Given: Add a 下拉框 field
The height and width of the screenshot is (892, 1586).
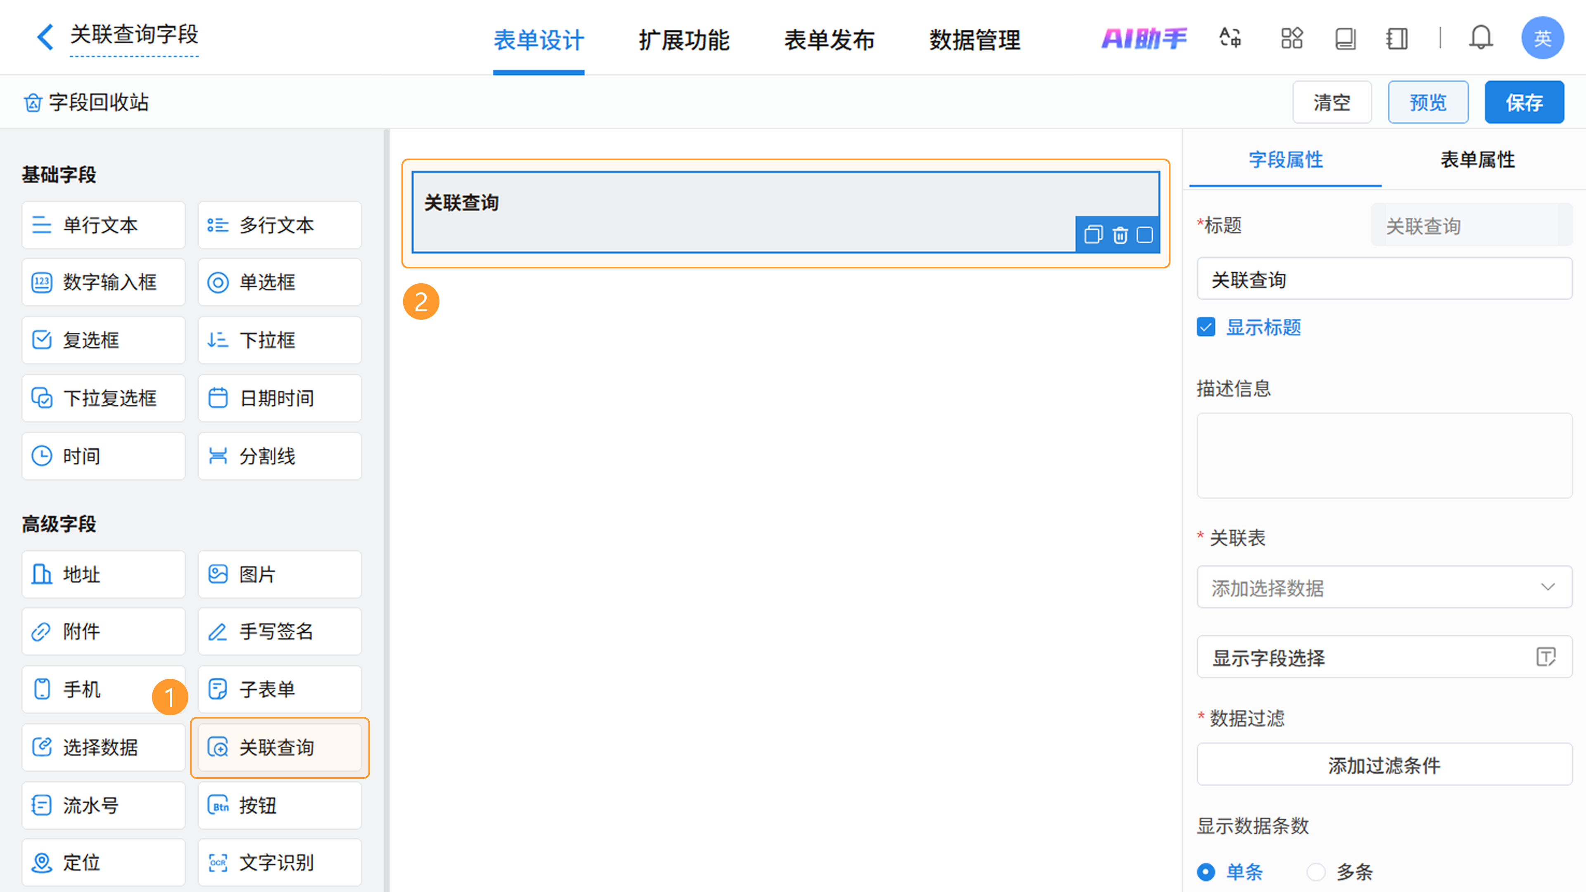Looking at the screenshot, I should tap(280, 340).
